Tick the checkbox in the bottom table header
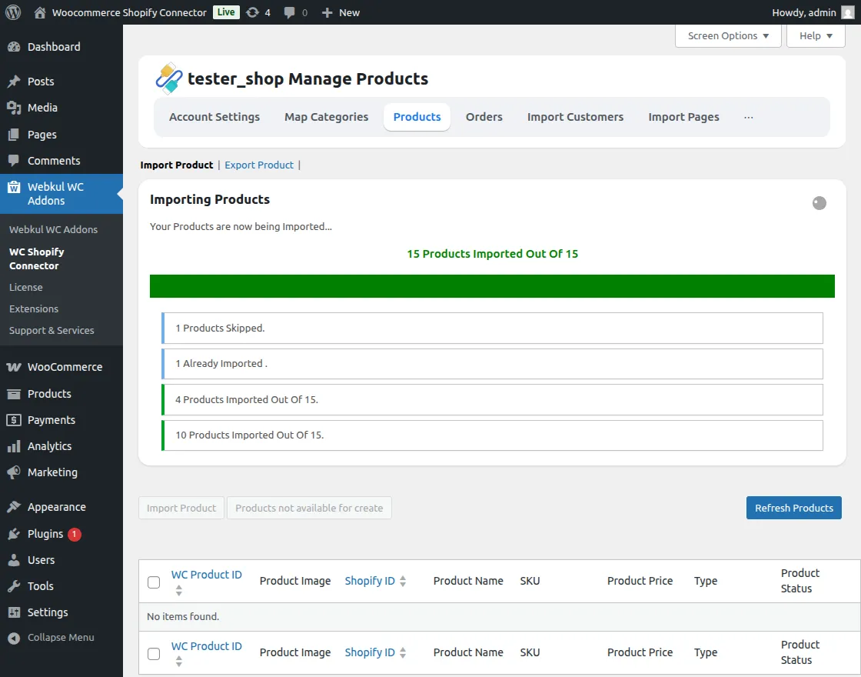Image resolution: width=861 pixels, height=677 pixels. pos(154,653)
